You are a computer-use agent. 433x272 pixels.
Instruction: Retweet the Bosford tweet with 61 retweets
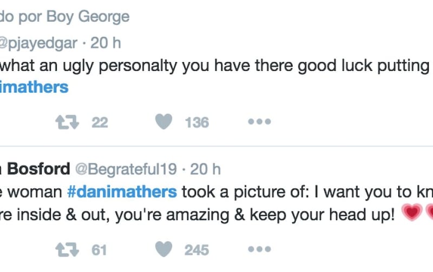pyautogui.click(x=67, y=250)
